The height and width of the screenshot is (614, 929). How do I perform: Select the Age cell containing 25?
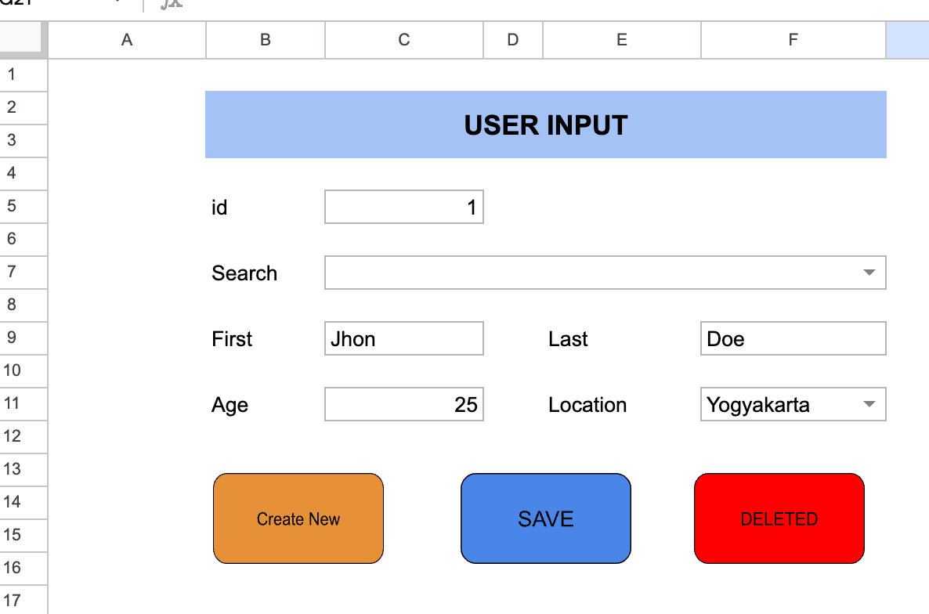click(403, 403)
